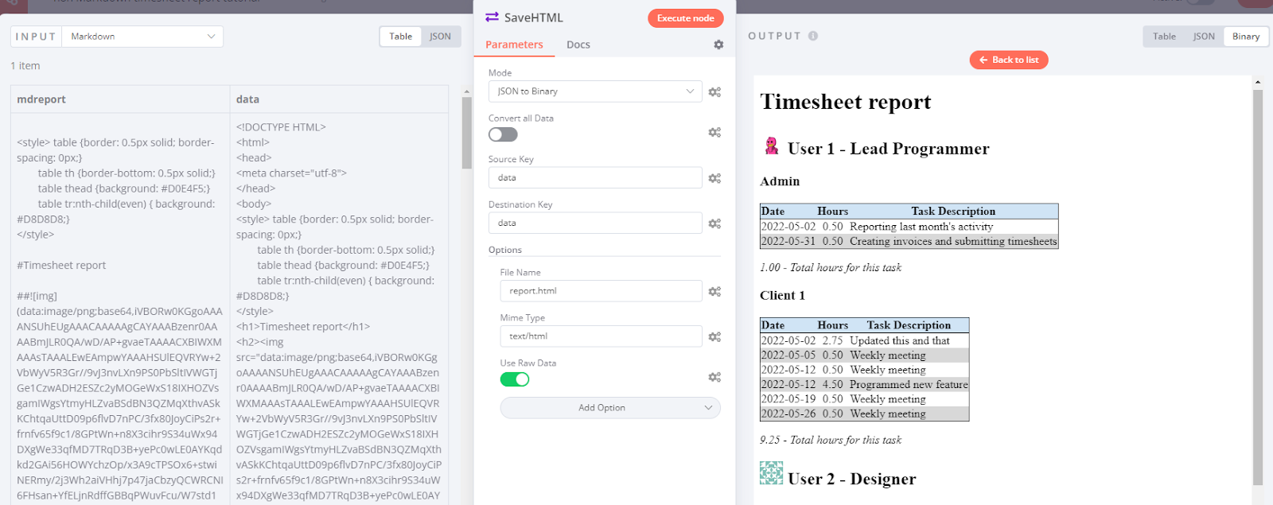This screenshot has height=505, width=1273.
Task: Open parameter options gears for Destination Key
Action: point(714,223)
